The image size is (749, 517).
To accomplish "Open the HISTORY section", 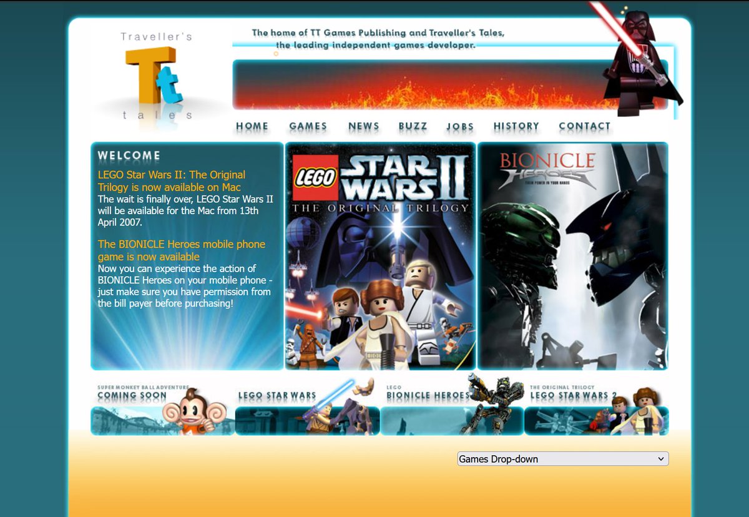I will (517, 126).
